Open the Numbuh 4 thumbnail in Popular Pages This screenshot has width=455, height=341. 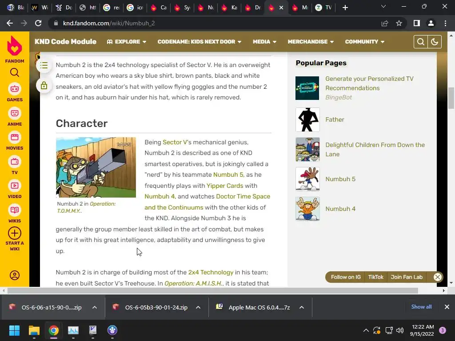click(307, 209)
